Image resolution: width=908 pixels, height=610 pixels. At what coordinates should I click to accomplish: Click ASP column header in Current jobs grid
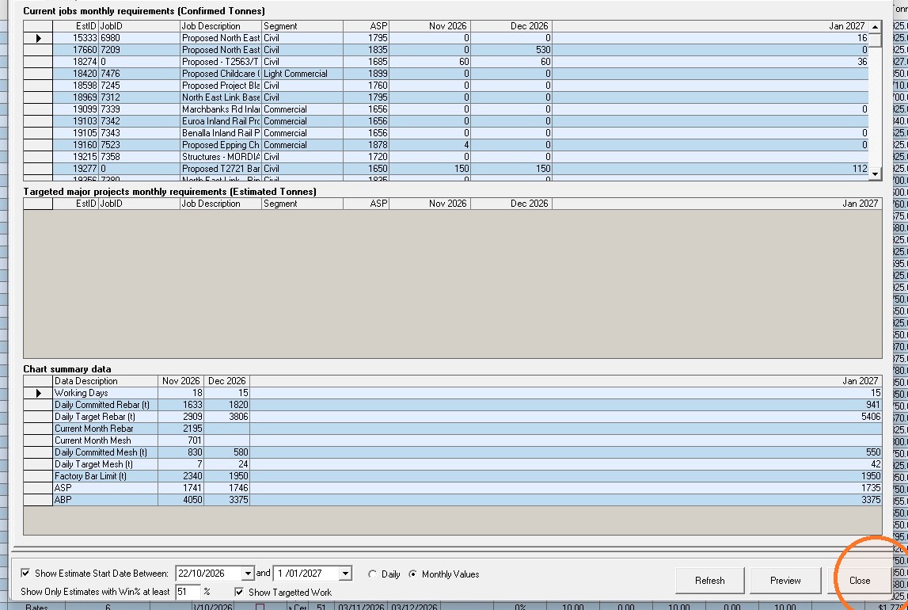366,26
